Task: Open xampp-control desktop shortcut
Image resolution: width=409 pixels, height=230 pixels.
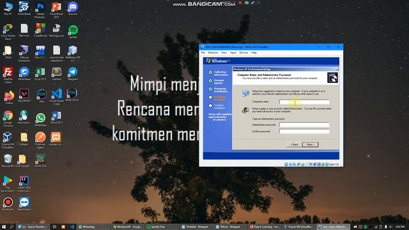Action: pos(56,139)
